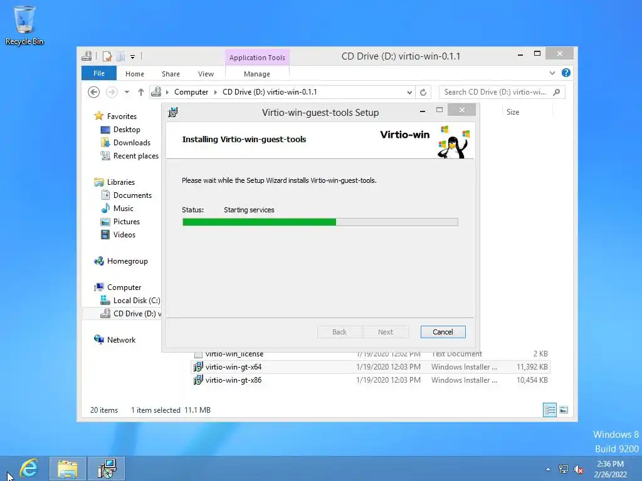This screenshot has height=481, width=642.
Task: Click the installation progress bar
Action: (320, 222)
